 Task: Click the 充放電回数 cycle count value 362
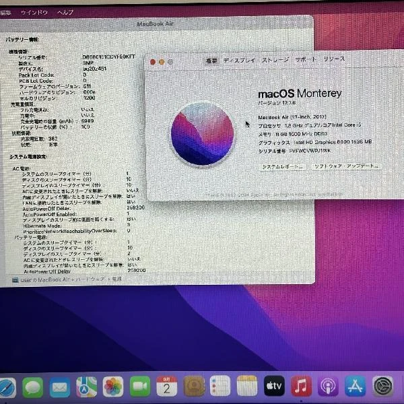pyautogui.click(x=53, y=139)
